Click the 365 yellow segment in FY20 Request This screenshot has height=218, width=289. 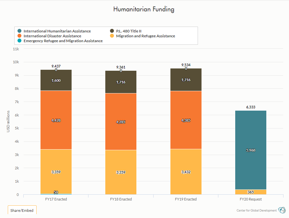pyautogui.click(x=251, y=191)
